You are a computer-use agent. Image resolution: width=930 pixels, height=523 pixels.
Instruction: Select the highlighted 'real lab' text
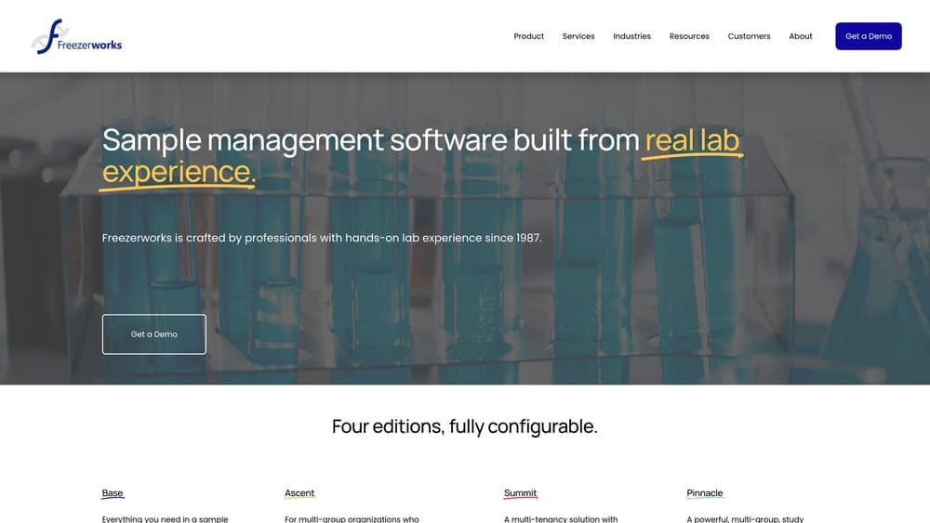click(x=692, y=140)
